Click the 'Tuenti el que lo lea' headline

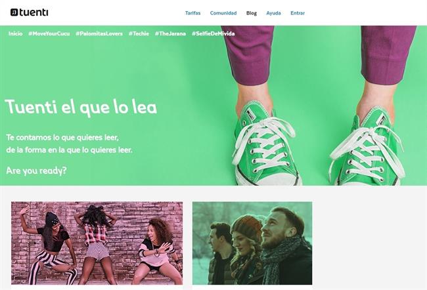click(x=81, y=107)
